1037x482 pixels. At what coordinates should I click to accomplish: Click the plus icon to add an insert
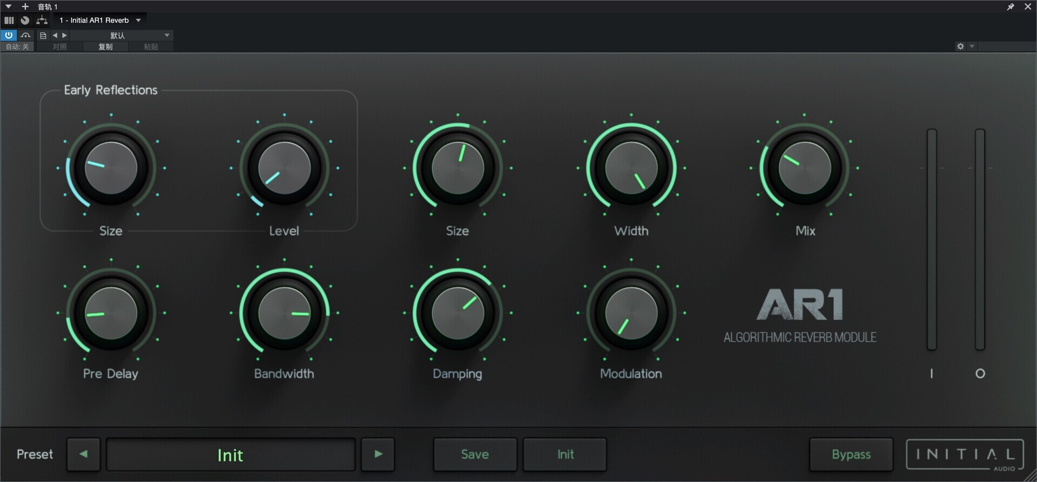[25, 6]
